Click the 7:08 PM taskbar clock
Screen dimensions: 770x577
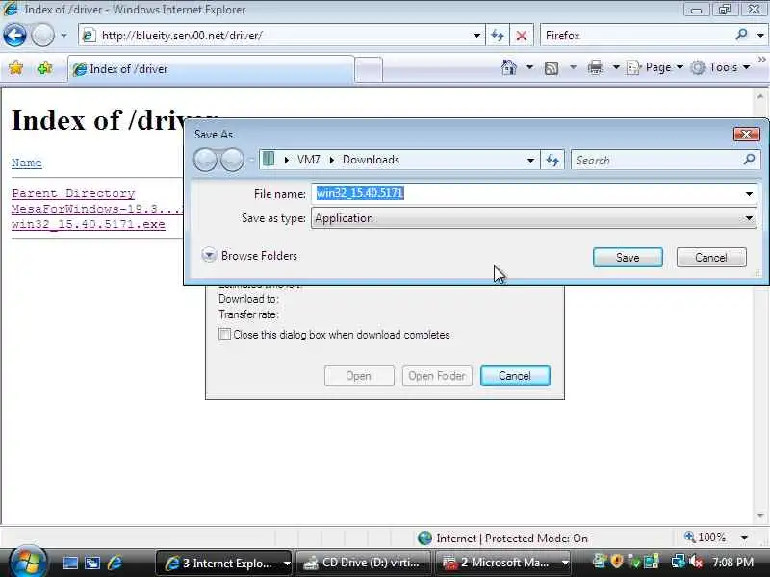click(732, 563)
